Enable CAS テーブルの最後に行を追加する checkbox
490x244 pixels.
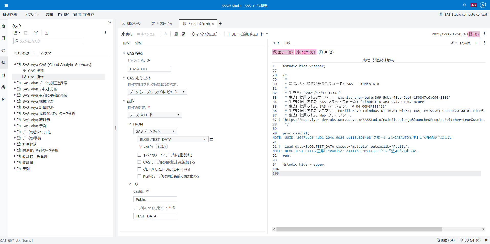(139, 162)
